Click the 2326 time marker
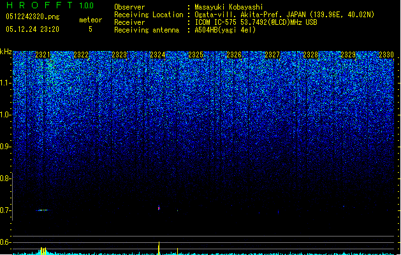Viewport: 401px width, 255px height. click(x=234, y=55)
